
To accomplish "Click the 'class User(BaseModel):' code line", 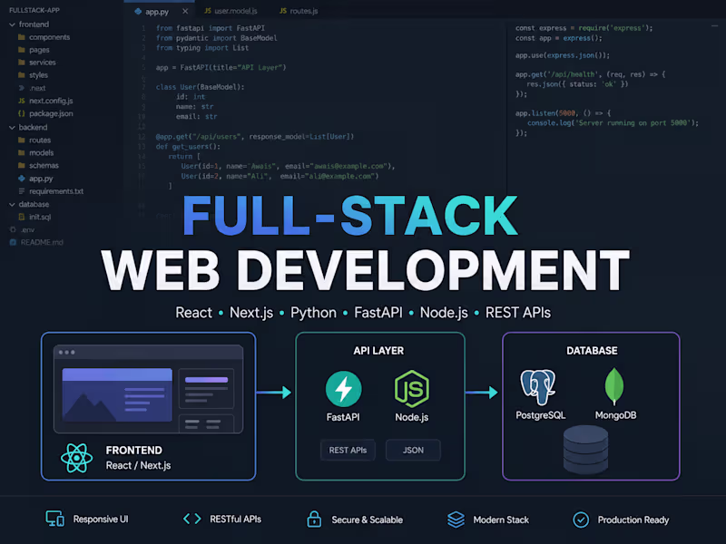I will coord(200,87).
